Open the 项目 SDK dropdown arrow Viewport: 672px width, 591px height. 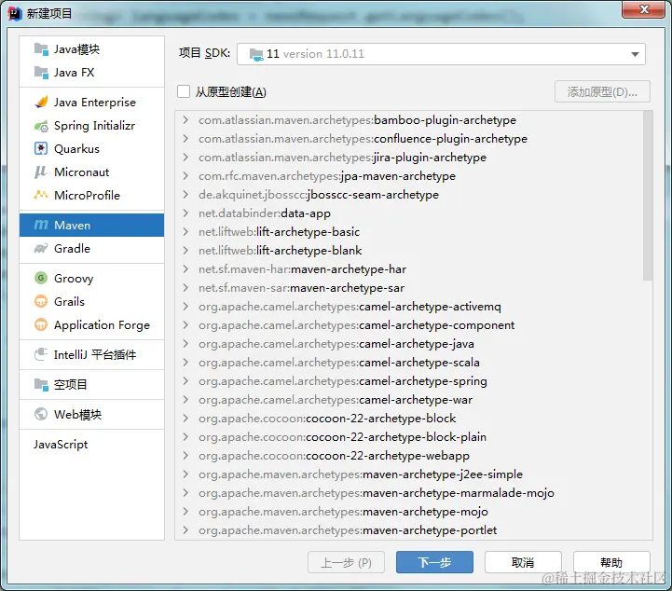(x=635, y=54)
